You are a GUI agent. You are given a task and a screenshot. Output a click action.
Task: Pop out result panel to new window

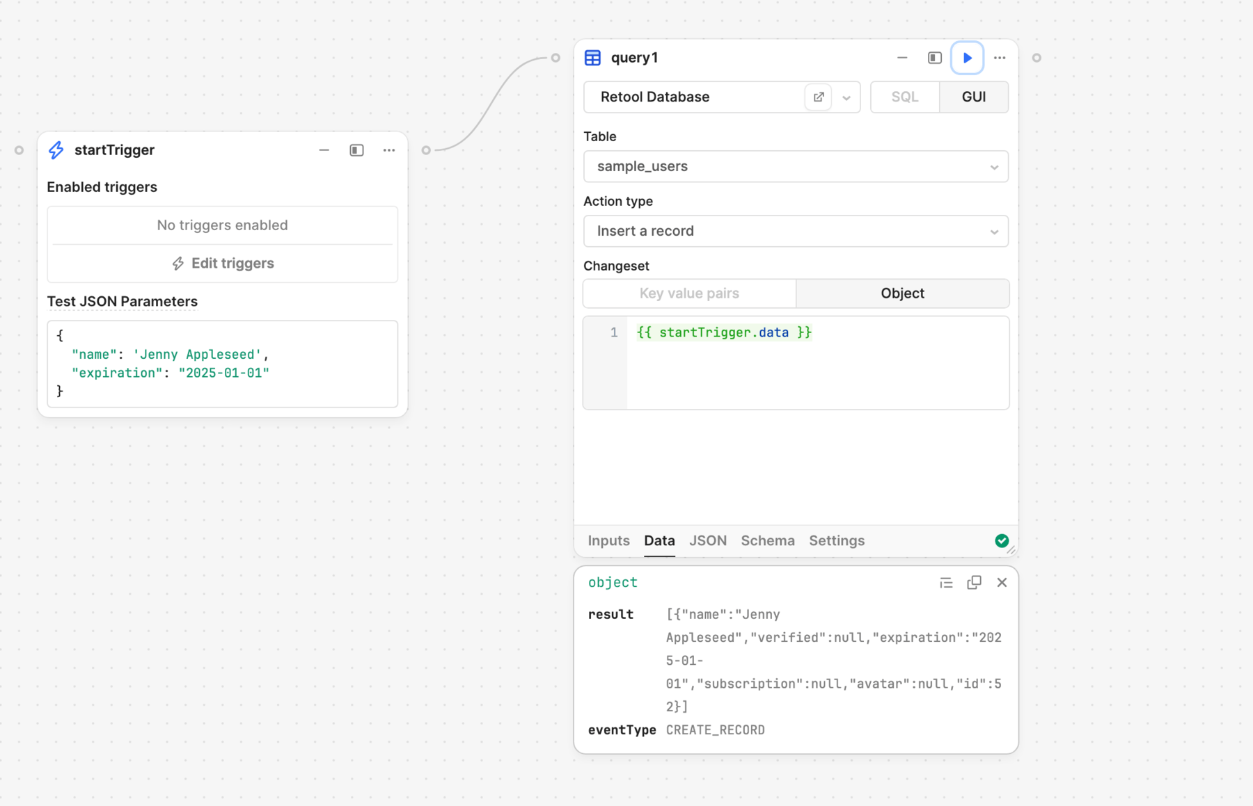[x=974, y=583]
